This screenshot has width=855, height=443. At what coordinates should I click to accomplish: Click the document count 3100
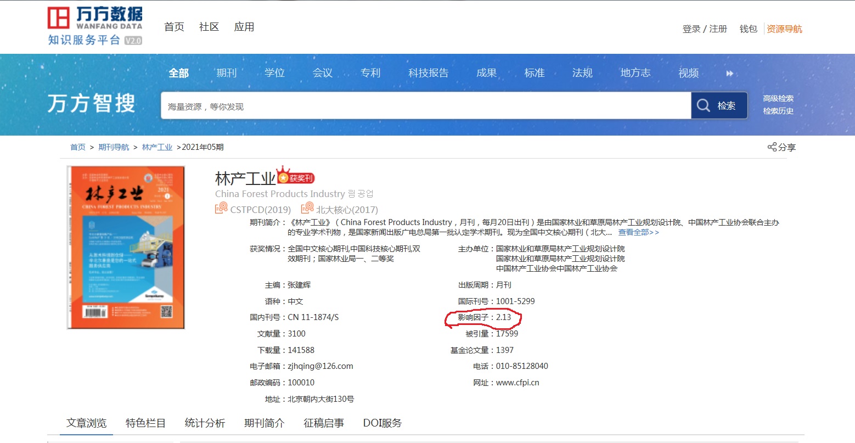296,334
